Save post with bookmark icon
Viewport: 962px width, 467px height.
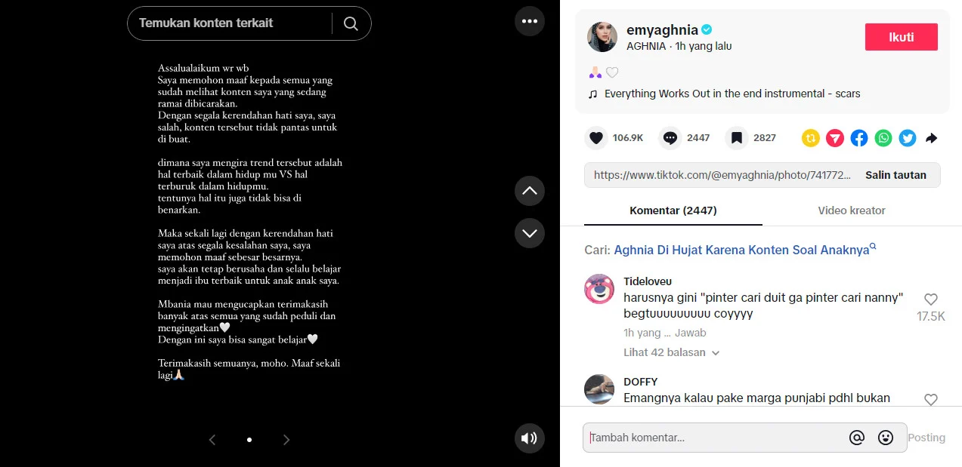[x=737, y=138]
